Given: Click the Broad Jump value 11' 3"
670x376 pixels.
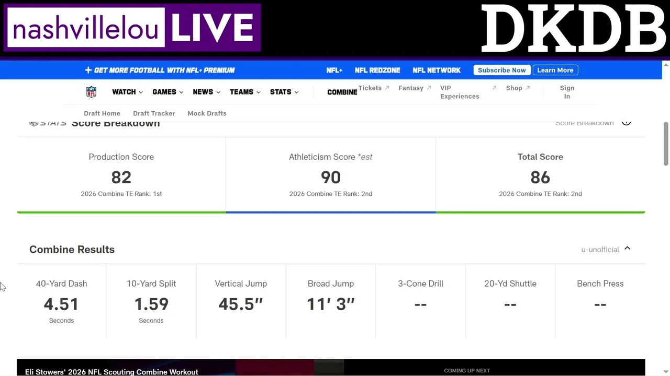Looking at the screenshot, I should pyautogui.click(x=331, y=304).
